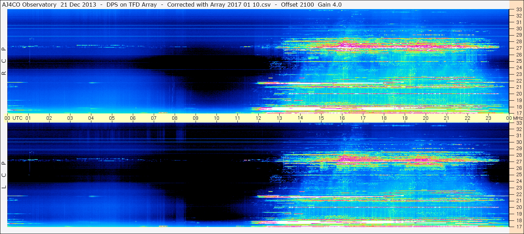The height and width of the screenshot is (234, 524).
Task: Pick the 25 MHz tick in RCP panel
Action: point(518,61)
